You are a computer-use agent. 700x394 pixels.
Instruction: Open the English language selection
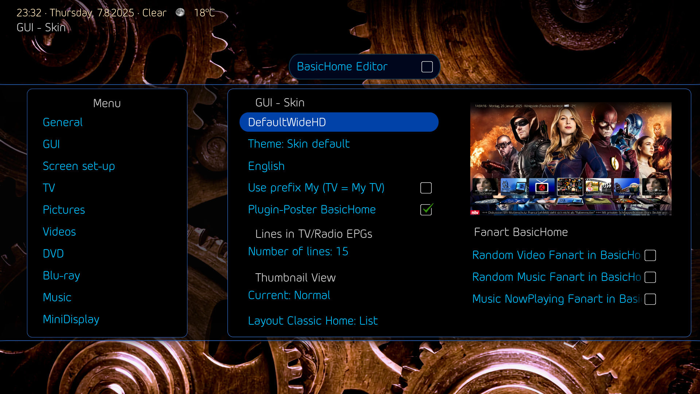266,166
